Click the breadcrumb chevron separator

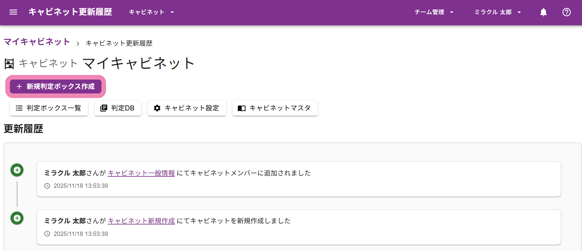[78, 43]
